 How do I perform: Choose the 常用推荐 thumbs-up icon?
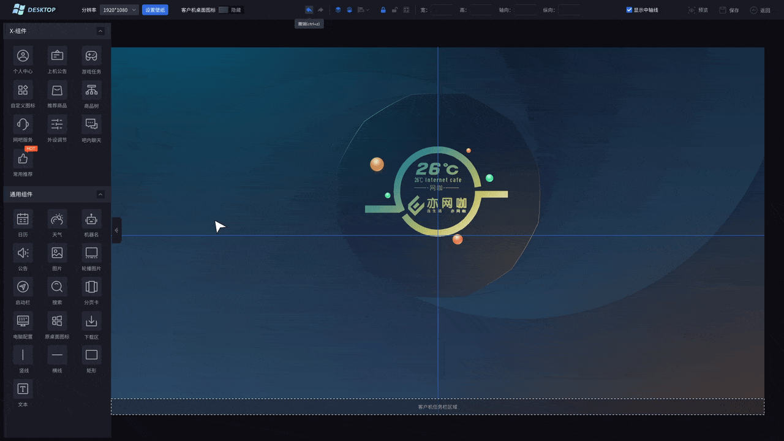pyautogui.click(x=23, y=159)
